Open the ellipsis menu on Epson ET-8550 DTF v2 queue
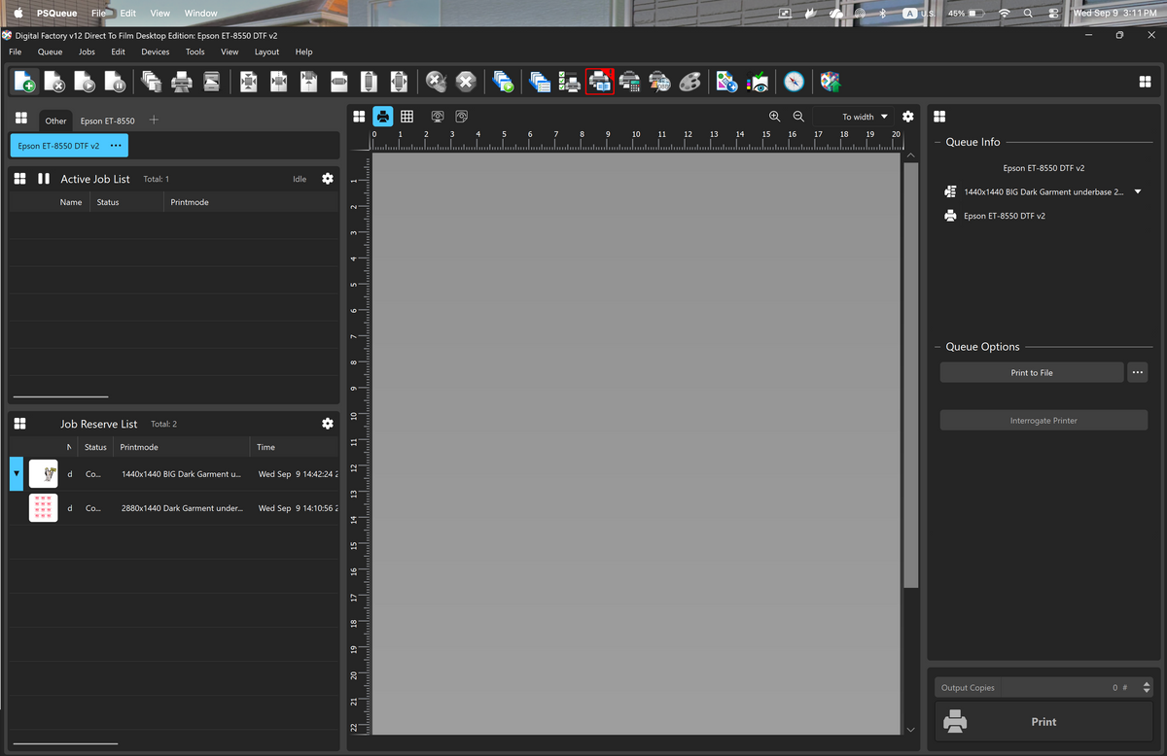 point(116,146)
